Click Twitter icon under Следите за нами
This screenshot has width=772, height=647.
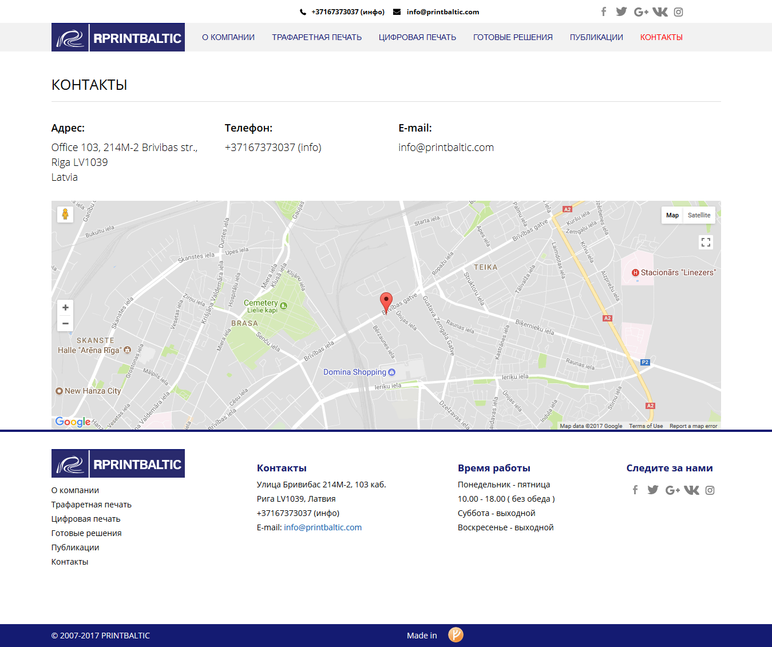click(x=653, y=490)
